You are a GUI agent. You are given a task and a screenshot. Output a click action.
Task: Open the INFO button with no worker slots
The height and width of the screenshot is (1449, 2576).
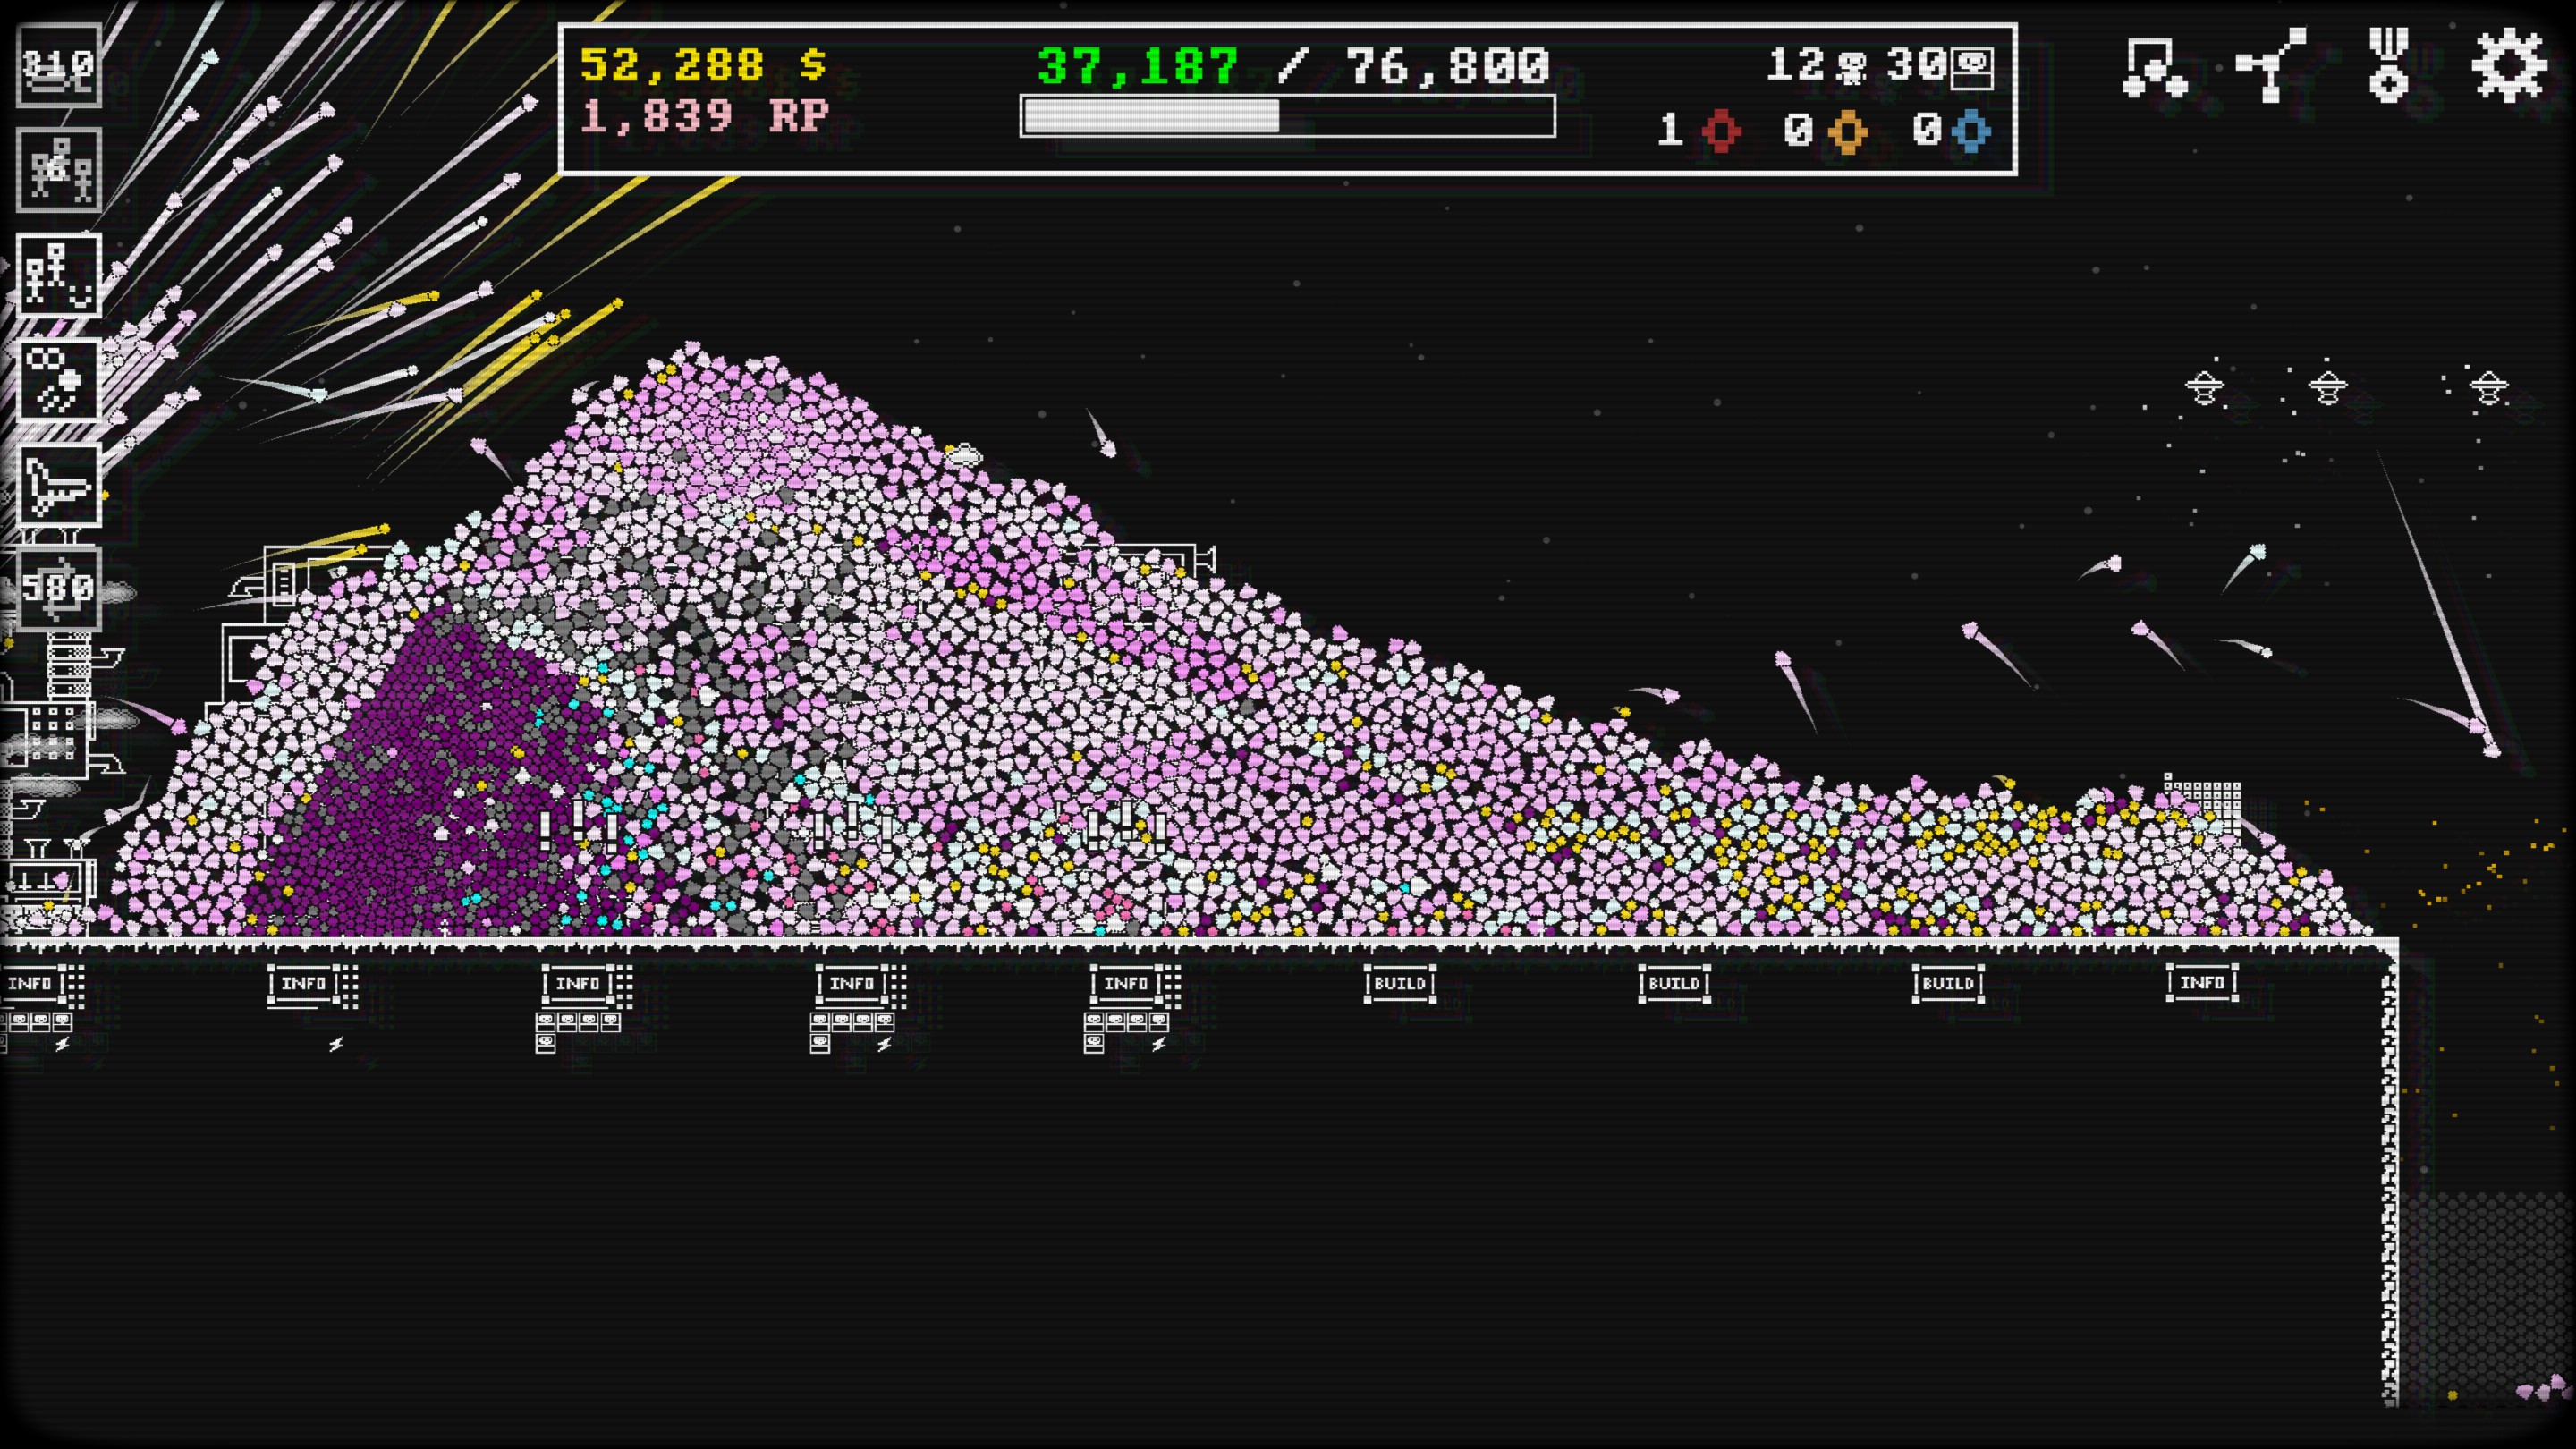[303, 984]
